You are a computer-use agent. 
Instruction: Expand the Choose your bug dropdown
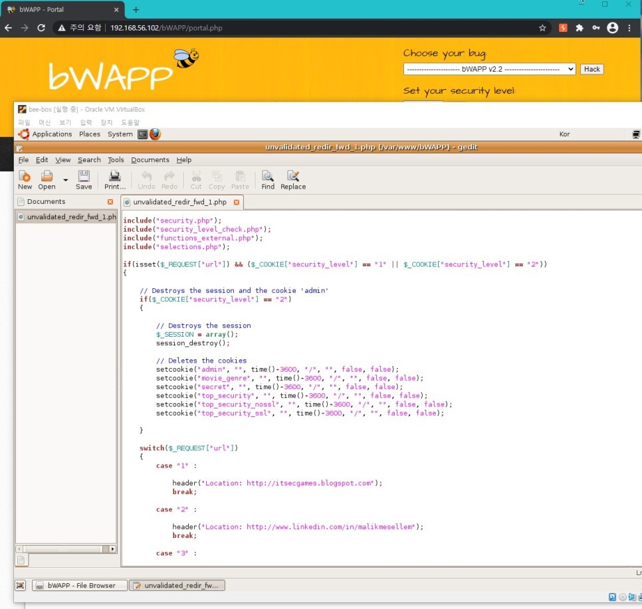click(x=489, y=69)
